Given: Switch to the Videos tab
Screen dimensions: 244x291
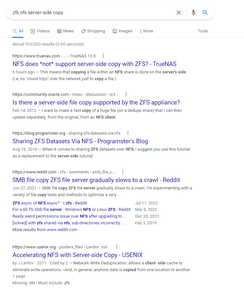Looking at the screenshot, I should [40, 31].
